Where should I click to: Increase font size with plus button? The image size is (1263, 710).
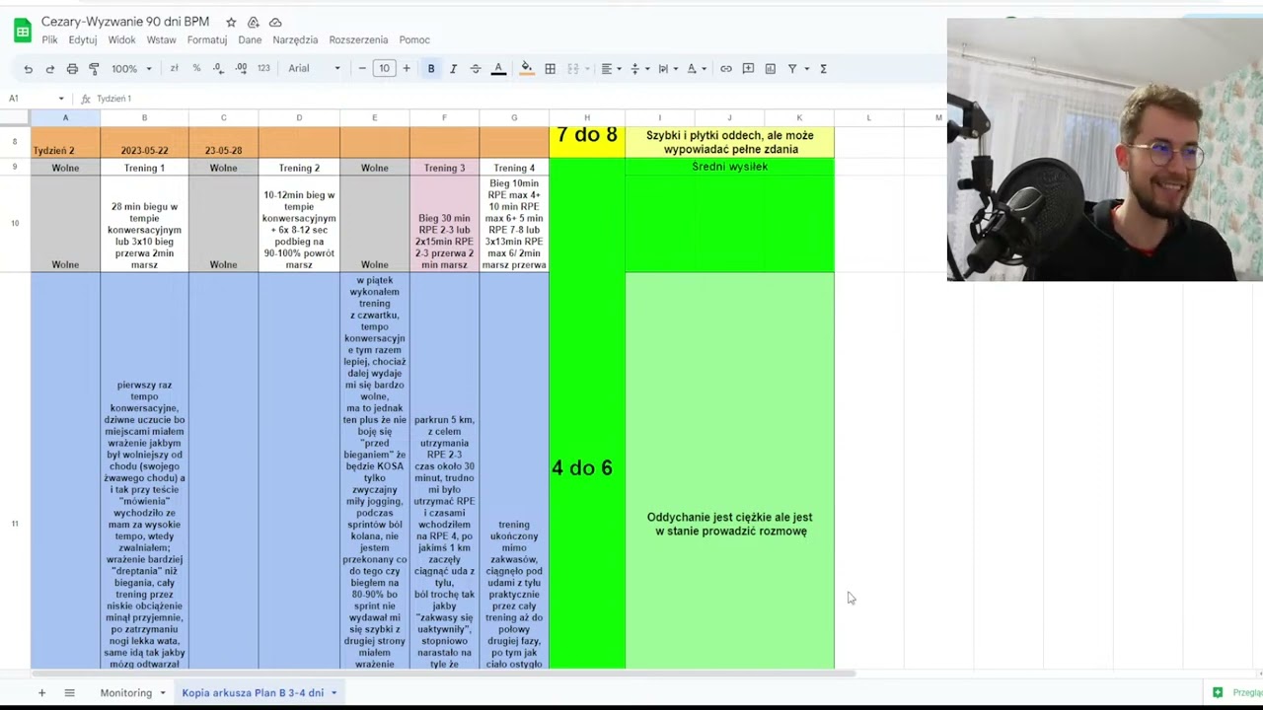[406, 69]
